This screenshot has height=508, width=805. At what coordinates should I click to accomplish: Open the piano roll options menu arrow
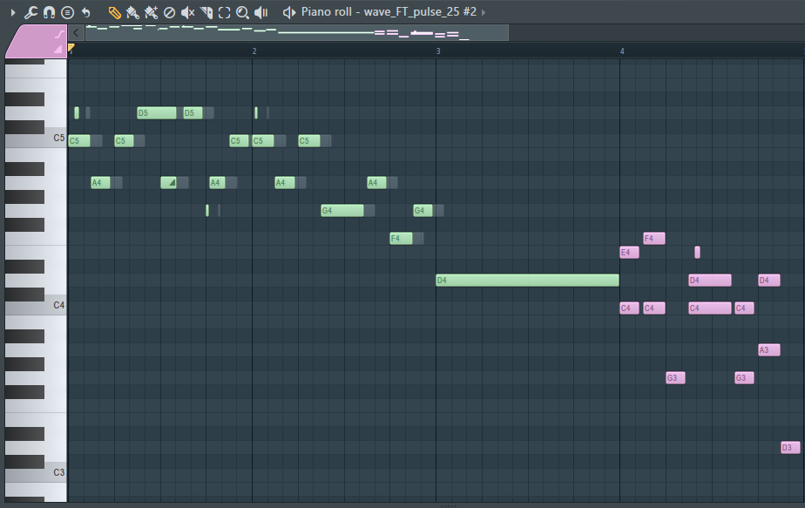click(x=13, y=12)
